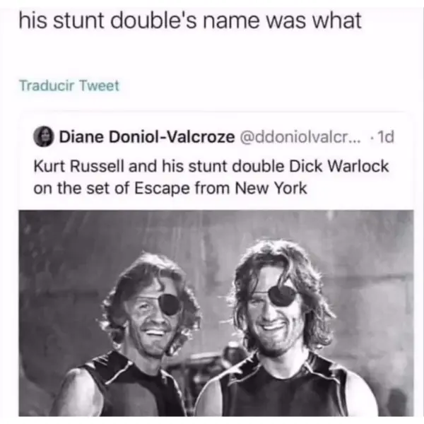
Task: Select the Diane Doniol-Valcroze display name
Action: pos(147,137)
